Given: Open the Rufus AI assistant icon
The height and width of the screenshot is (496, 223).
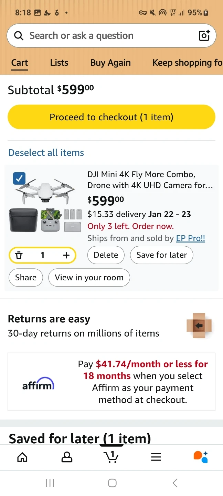Looking at the screenshot, I should click(201, 457).
